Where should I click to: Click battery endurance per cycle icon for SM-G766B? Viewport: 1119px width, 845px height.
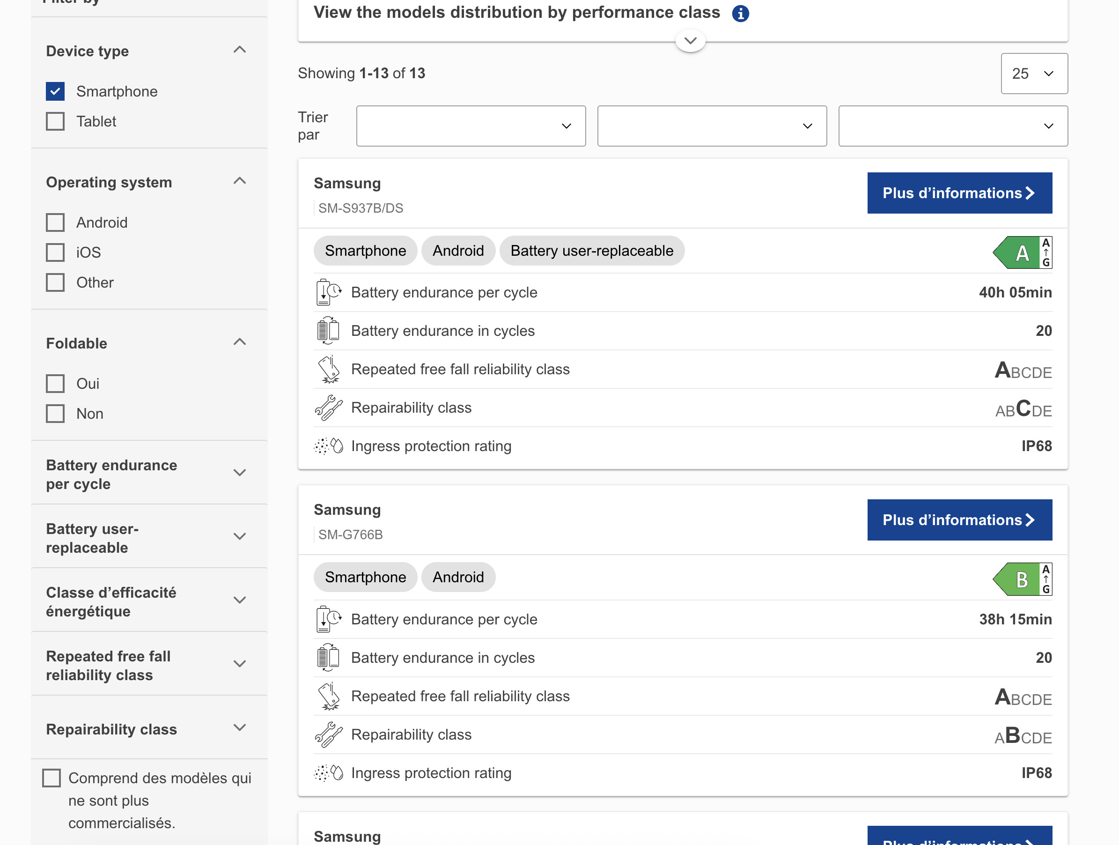click(x=328, y=619)
